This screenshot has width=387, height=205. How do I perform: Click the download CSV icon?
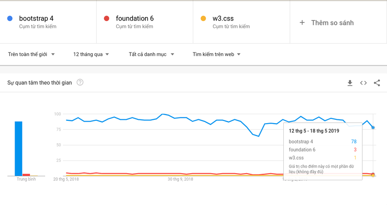(350, 83)
